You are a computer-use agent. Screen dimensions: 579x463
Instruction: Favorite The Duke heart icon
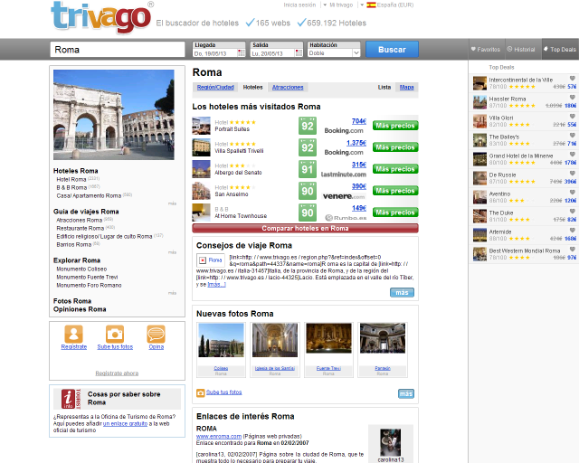(573, 212)
